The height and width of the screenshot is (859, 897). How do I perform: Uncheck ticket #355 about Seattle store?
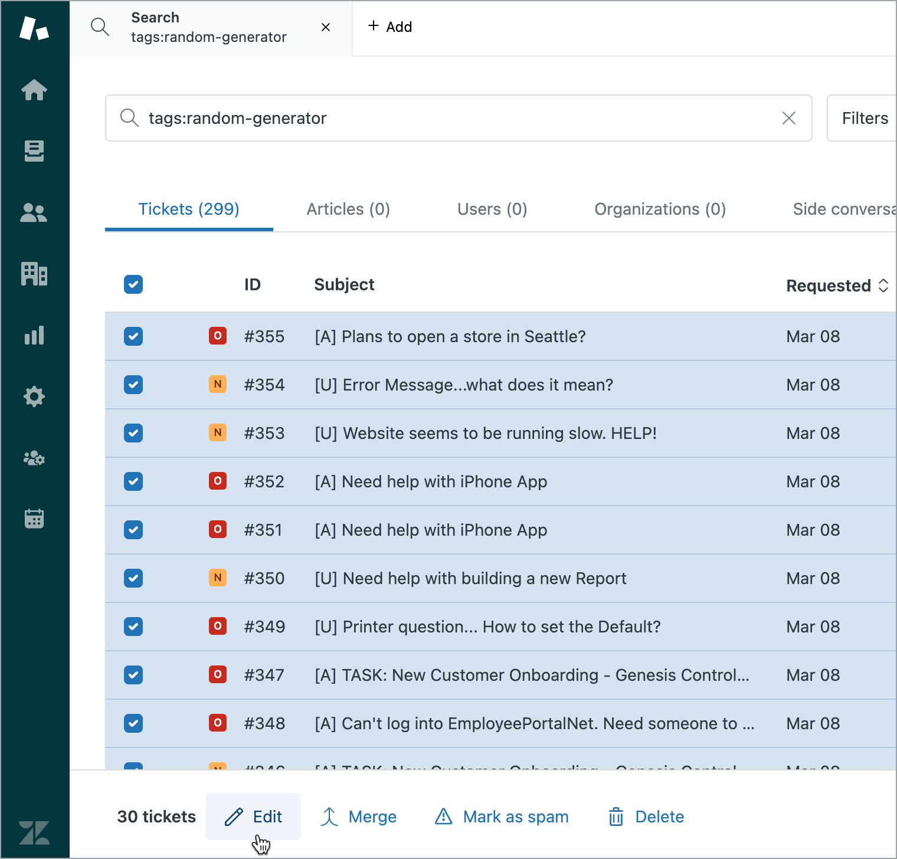(x=133, y=336)
